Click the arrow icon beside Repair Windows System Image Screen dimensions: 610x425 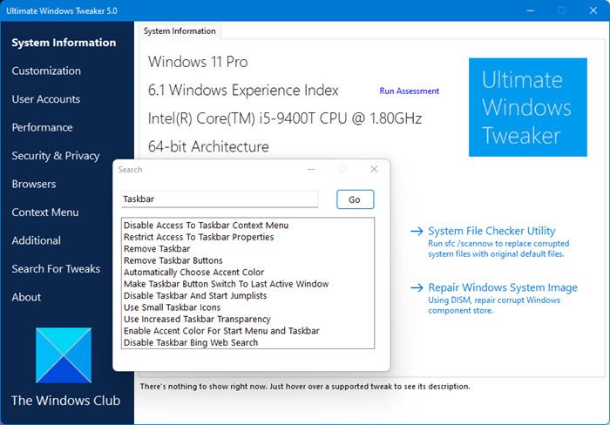417,287
